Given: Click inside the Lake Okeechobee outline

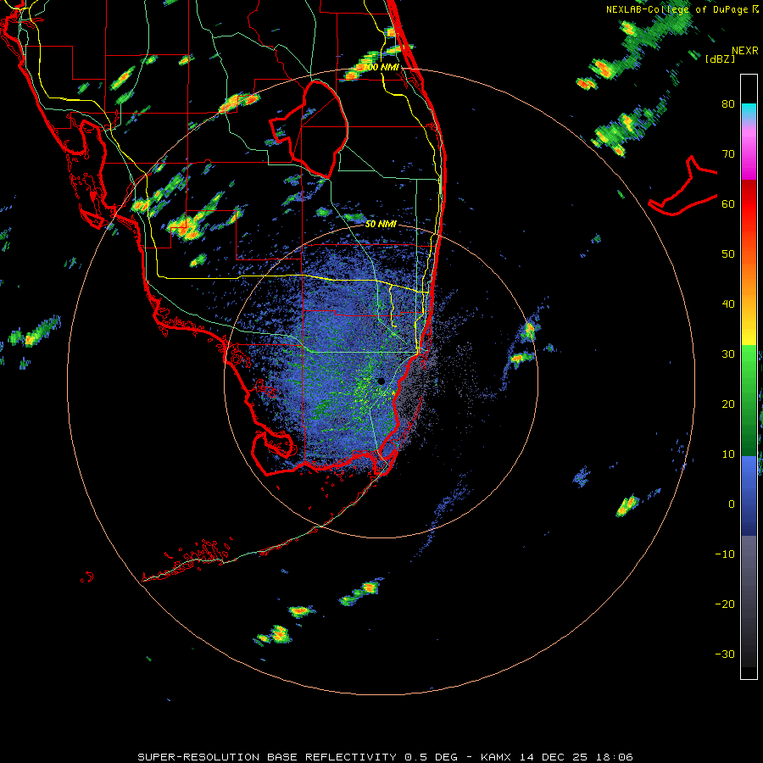Looking at the screenshot, I should pyautogui.click(x=319, y=129).
